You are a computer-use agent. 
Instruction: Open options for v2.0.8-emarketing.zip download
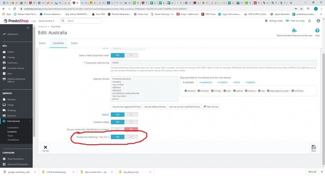(73, 172)
